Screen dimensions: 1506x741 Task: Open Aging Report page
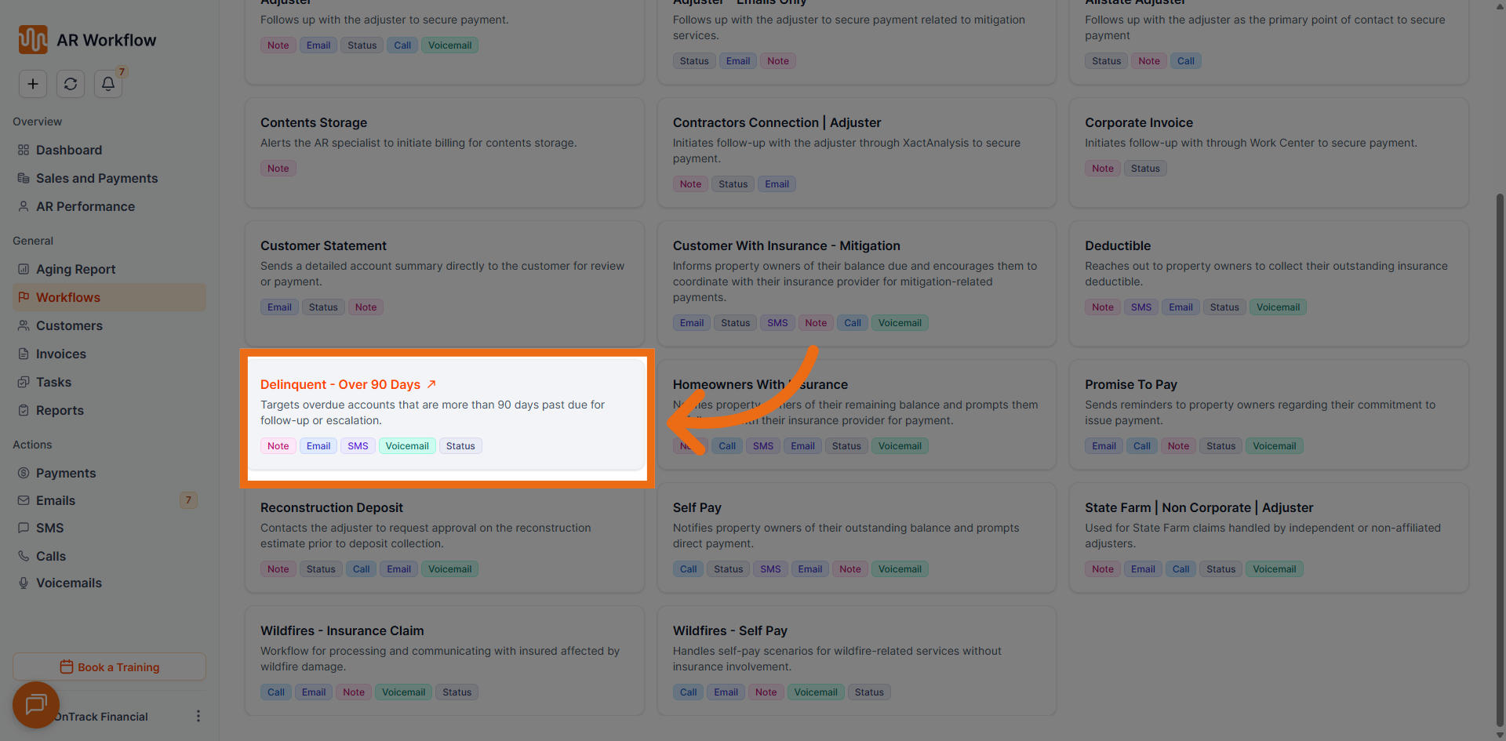click(x=75, y=269)
